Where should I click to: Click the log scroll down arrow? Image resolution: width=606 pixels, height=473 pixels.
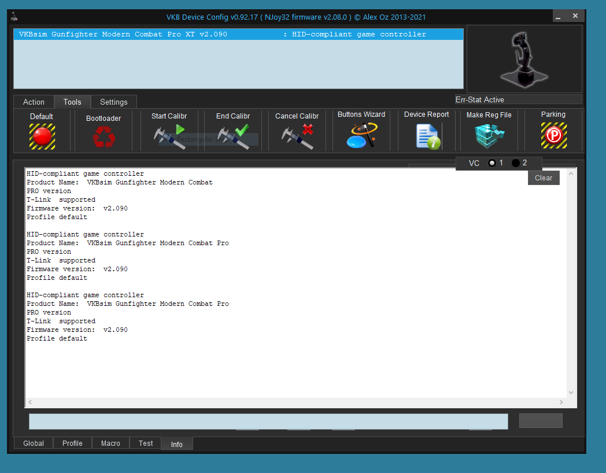click(x=571, y=393)
